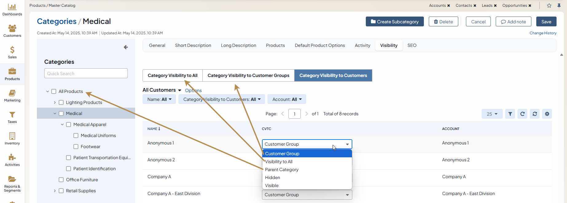Switch to the SEO tab
Screen dimensions: 567x203
[412, 45]
